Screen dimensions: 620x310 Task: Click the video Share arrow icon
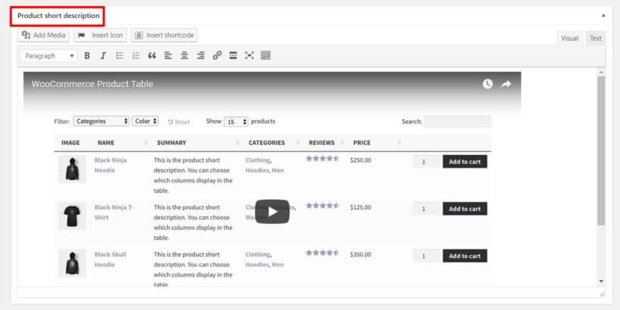coord(506,84)
